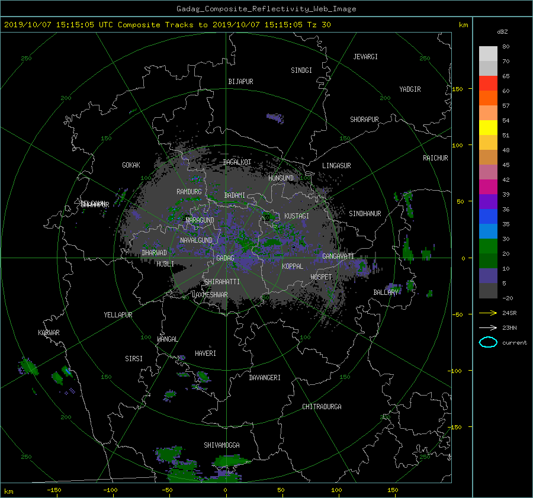
Task: Click the CHITRADURGA city label
Action: 322,407
